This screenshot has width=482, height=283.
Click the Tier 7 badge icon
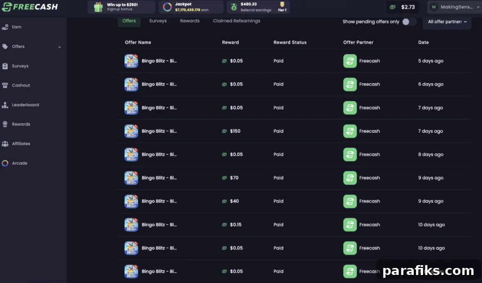pos(282,4)
